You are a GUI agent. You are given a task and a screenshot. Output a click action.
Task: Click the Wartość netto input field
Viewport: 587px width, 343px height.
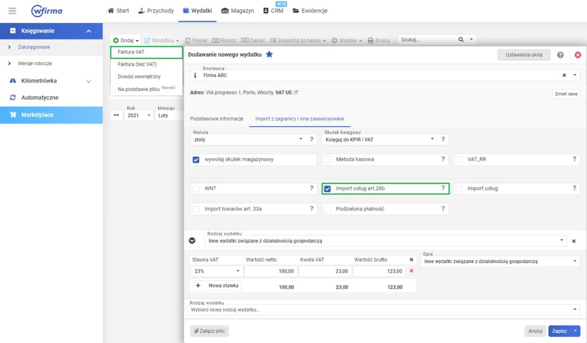pyautogui.click(x=270, y=271)
